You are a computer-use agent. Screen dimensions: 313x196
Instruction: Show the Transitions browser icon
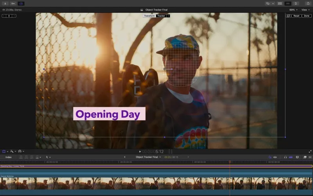coord(310,157)
